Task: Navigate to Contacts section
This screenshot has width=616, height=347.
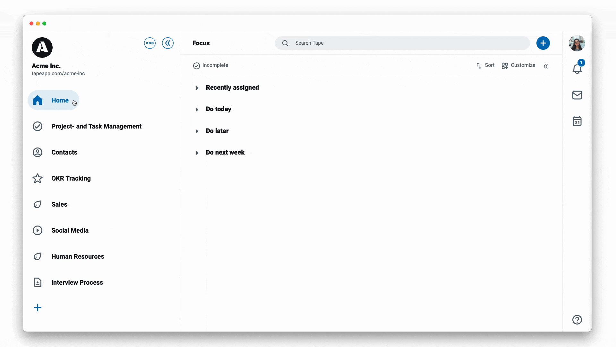Action: tap(64, 152)
